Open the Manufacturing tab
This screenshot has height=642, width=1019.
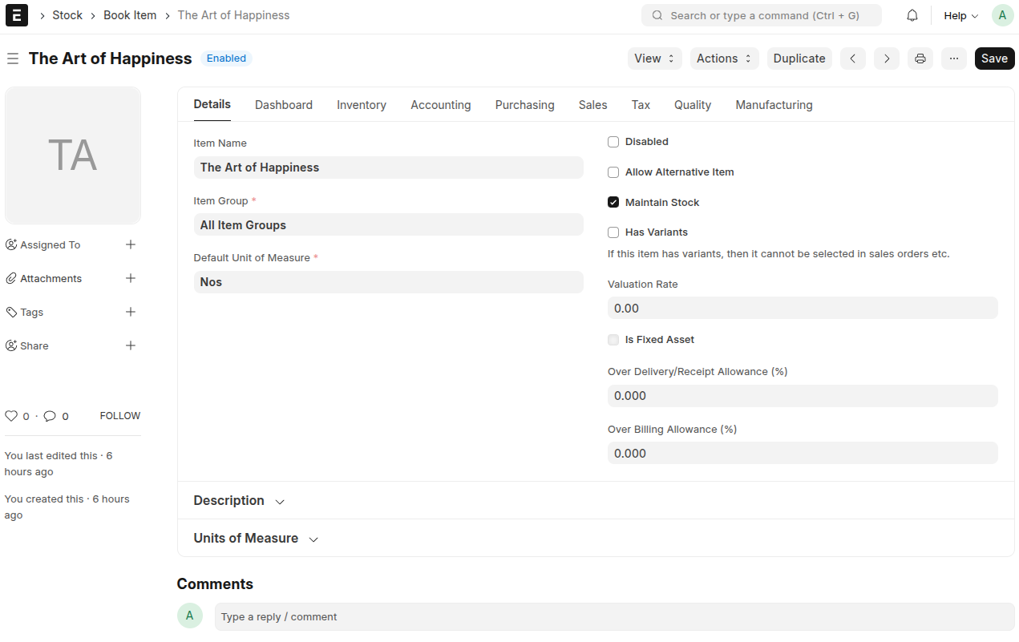[x=774, y=104]
